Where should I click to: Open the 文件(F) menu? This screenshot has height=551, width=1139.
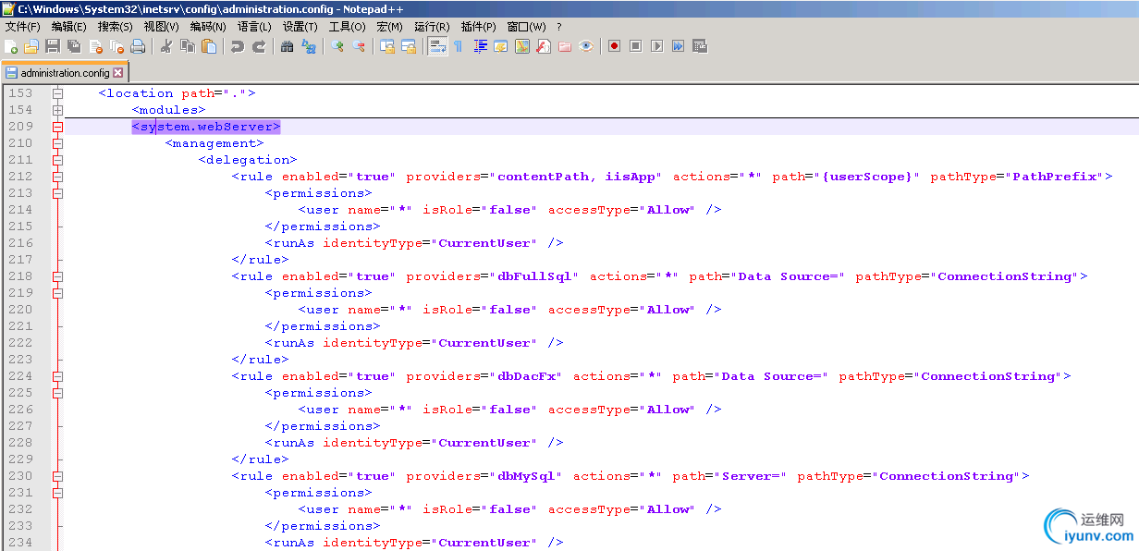pyautogui.click(x=23, y=27)
